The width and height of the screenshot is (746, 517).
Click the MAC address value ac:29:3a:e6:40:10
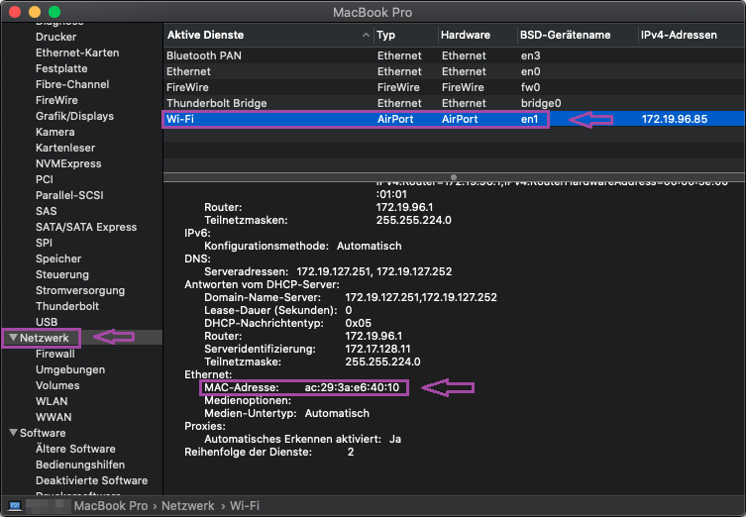pyautogui.click(x=352, y=387)
